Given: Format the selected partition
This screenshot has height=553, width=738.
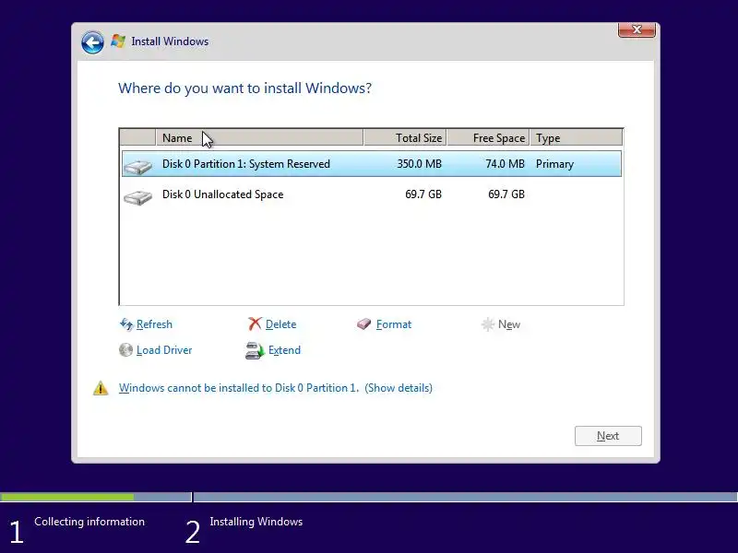Looking at the screenshot, I should (x=394, y=324).
